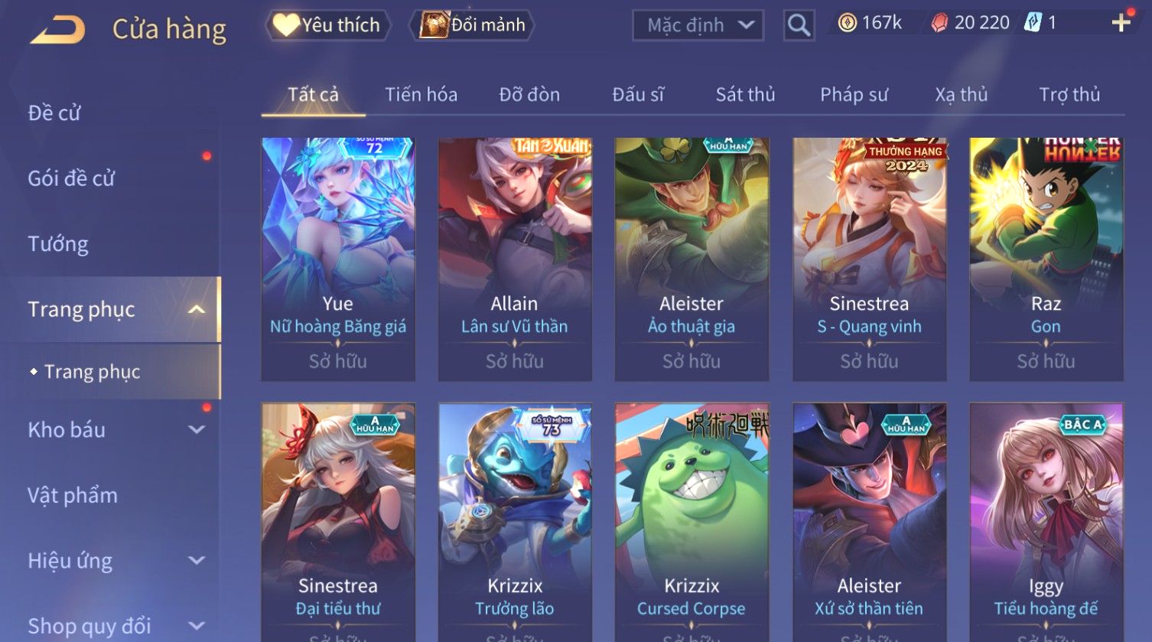Select Yue Nữ hoàng Băng giá skin
This screenshot has height=642, width=1152.
point(338,259)
